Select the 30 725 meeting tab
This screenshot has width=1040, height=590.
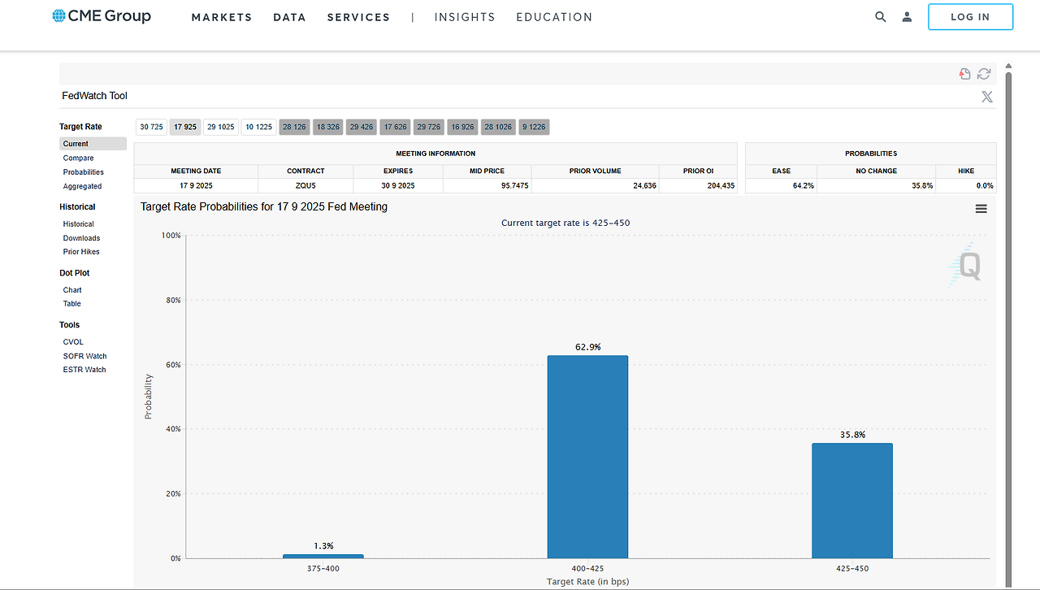(151, 127)
